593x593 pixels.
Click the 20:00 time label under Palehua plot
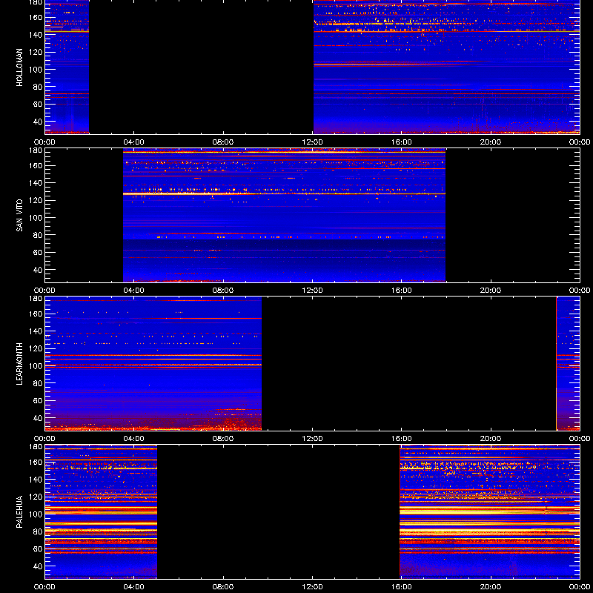coord(491,587)
